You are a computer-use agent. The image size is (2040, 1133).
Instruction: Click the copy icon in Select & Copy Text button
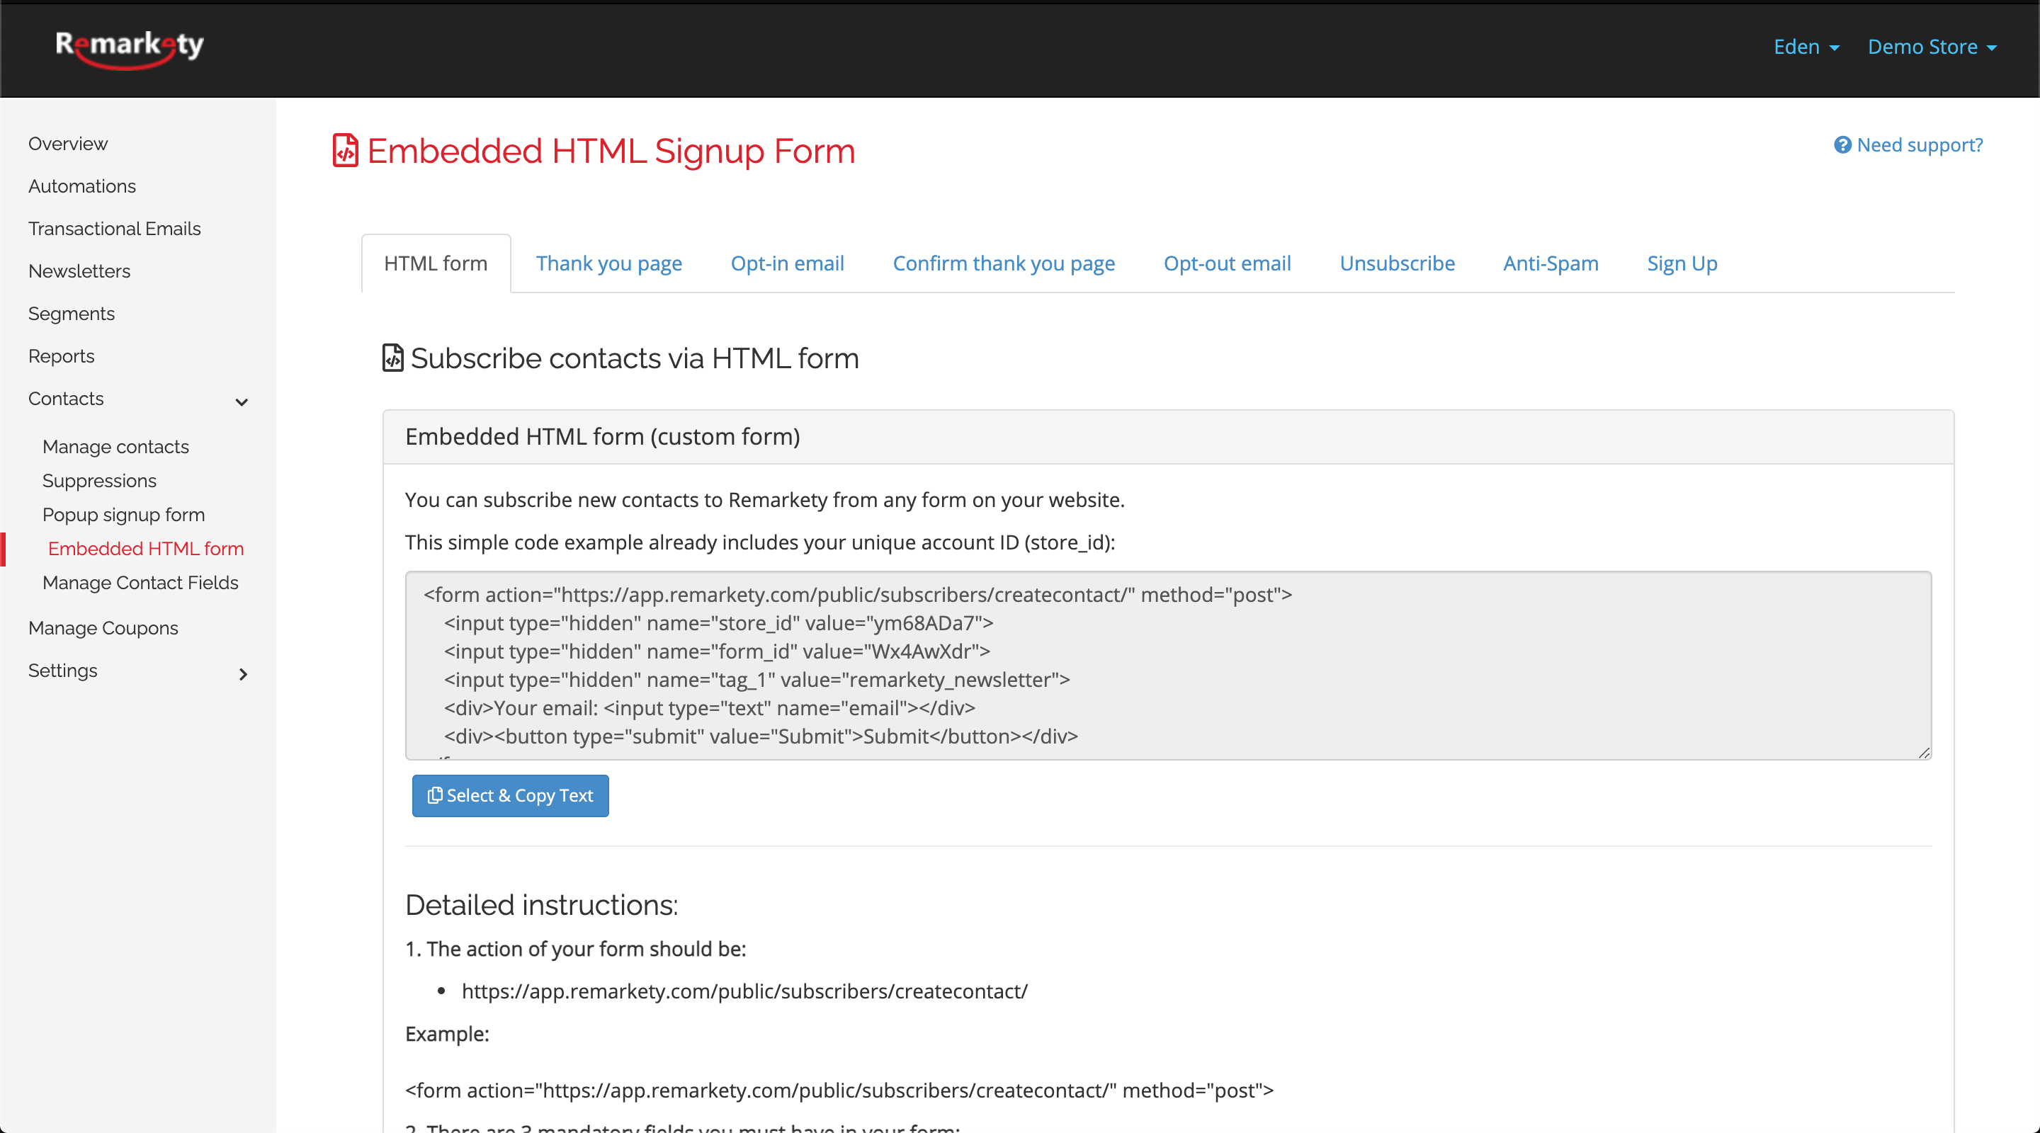[435, 795]
